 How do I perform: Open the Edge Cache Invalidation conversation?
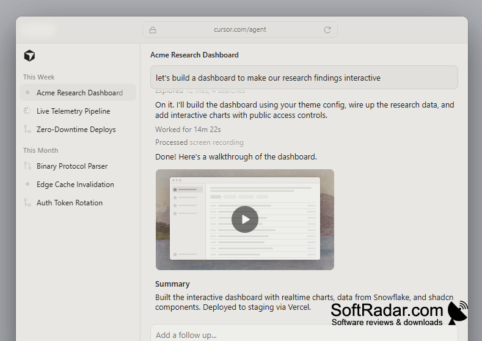point(78,185)
